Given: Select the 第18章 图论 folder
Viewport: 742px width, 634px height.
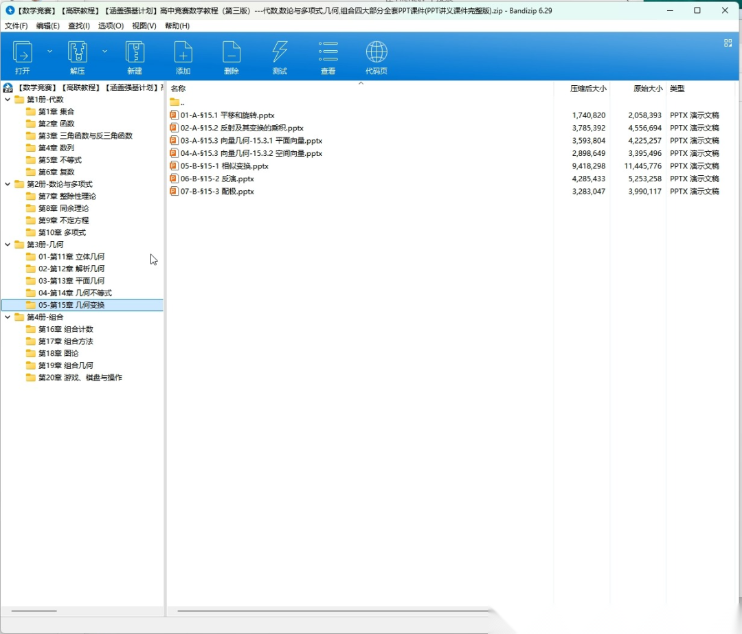Looking at the screenshot, I should point(58,353).
